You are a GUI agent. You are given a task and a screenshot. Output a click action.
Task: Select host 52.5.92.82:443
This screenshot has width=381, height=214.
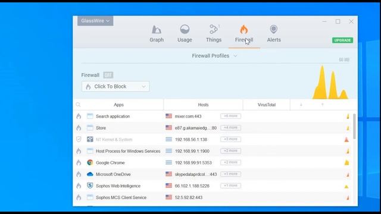pyautogui.click(x=189, y=197)
